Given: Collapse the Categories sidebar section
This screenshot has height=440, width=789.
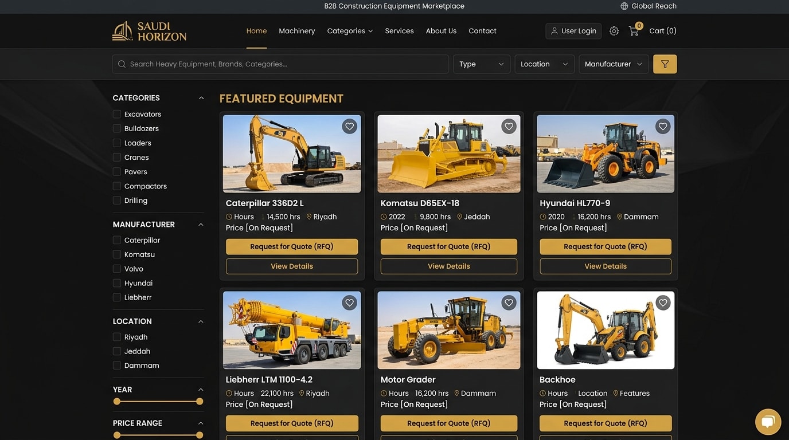Looking at the screenshot, I should (201, 98).
